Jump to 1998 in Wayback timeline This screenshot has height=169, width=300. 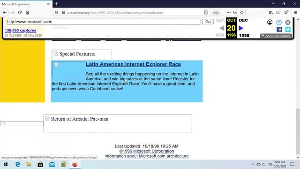(244, 35)
